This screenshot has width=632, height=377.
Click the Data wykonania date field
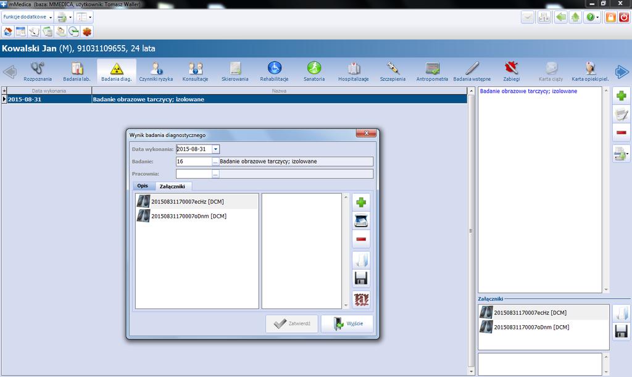[194, 149]
